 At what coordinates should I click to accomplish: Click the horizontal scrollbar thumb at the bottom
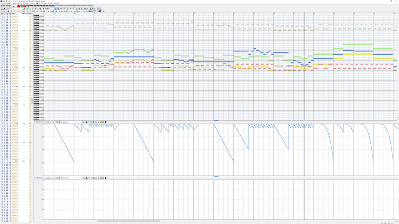(x=129, y=221)
